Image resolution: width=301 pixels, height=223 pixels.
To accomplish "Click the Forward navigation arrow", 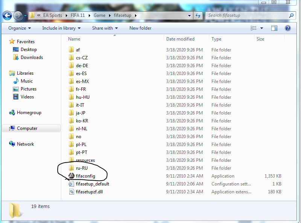I will coord(18,15).
